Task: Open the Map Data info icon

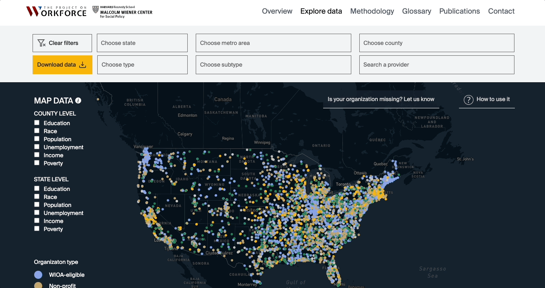Action: tap(78, 101)
